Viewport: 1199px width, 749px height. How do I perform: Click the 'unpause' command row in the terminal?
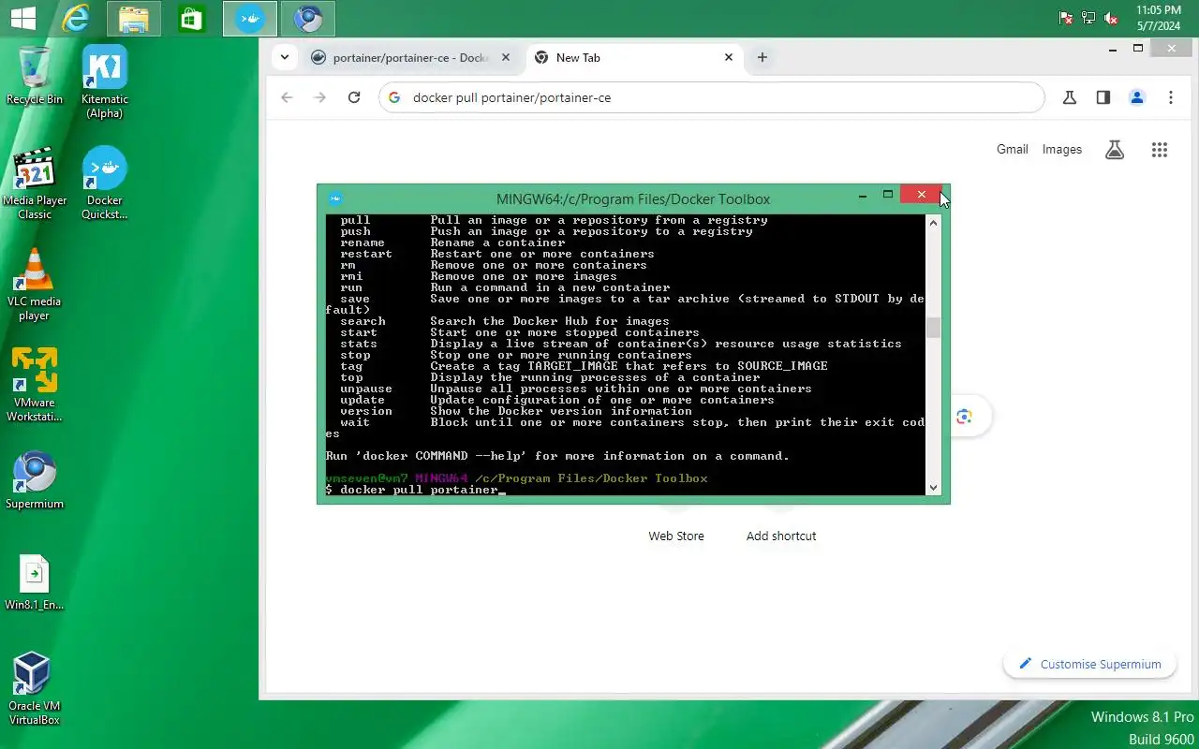point(576,389)
